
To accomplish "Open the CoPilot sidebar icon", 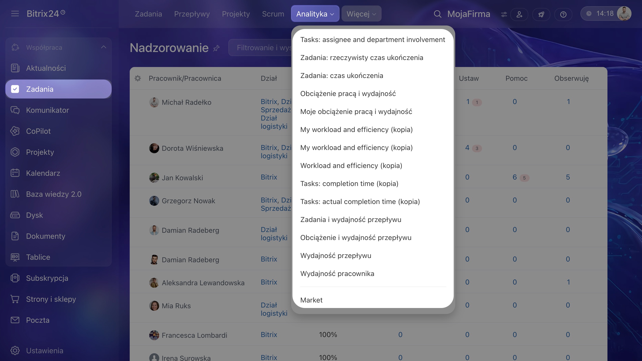I will point(15,131).
